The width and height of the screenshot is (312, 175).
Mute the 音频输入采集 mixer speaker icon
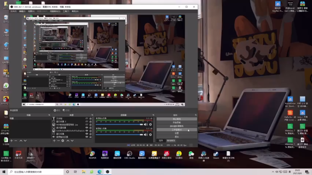coord(145,135)
